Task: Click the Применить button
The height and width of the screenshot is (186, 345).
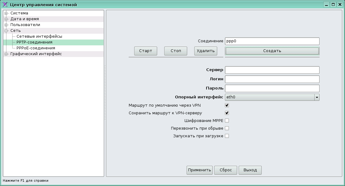Action: [199, 170]
